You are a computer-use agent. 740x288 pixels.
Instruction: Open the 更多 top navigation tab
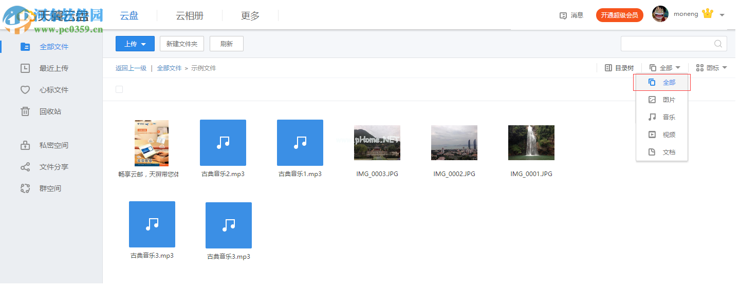(250, 15)
